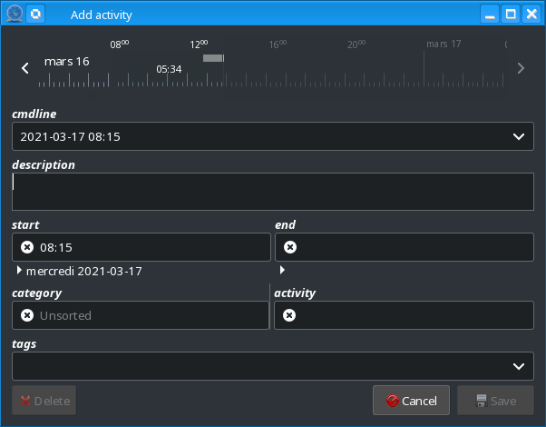Open the tags dropdown arrow
The width and height of the screenshot is (546, 427).
click(x=519, y=366)
